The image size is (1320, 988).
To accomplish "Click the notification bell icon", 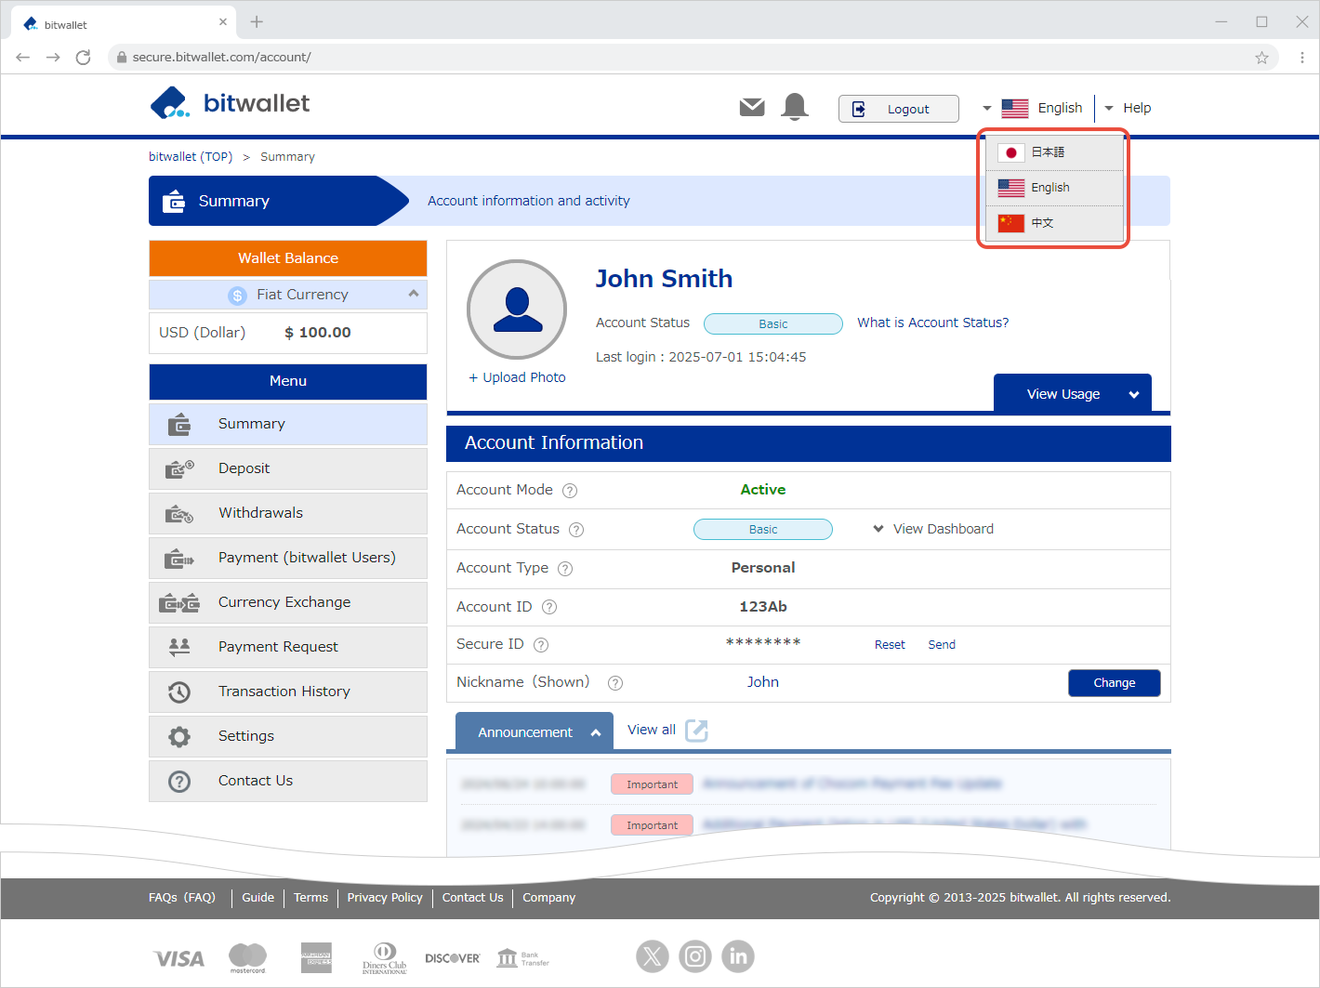I will pos(794,107).
